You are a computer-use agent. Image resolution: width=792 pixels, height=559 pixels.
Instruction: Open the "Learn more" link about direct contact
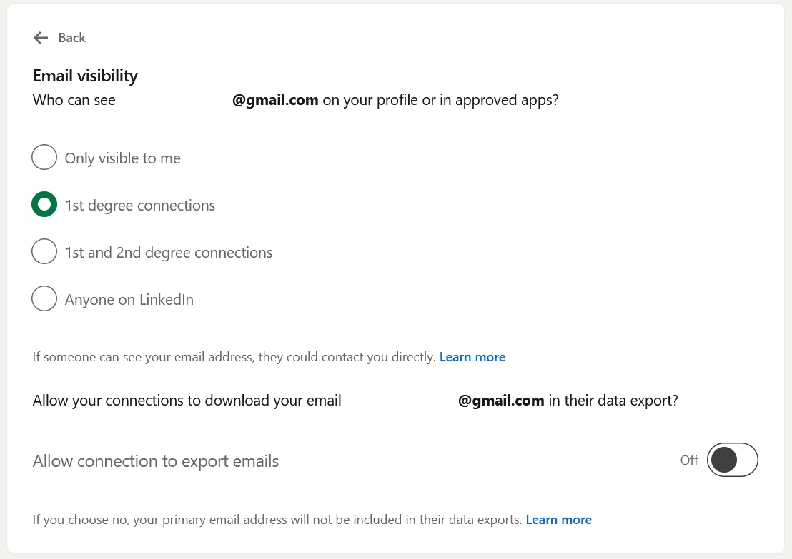(472, 356)
